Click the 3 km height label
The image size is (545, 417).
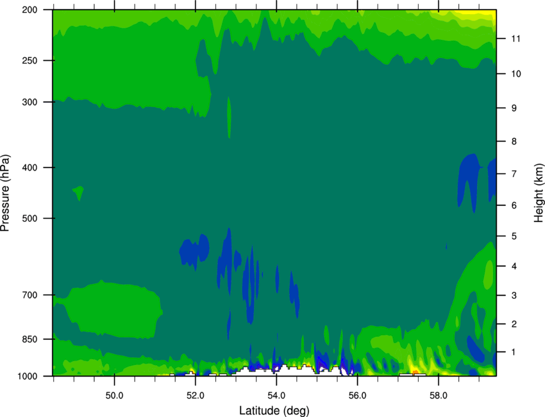coord(514,296)
